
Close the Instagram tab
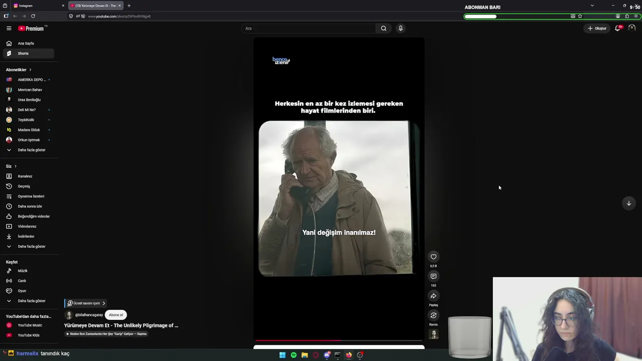pos(63,6)
